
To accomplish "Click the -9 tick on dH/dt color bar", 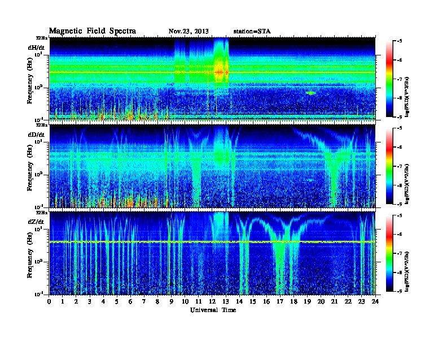I will (400, 117).
